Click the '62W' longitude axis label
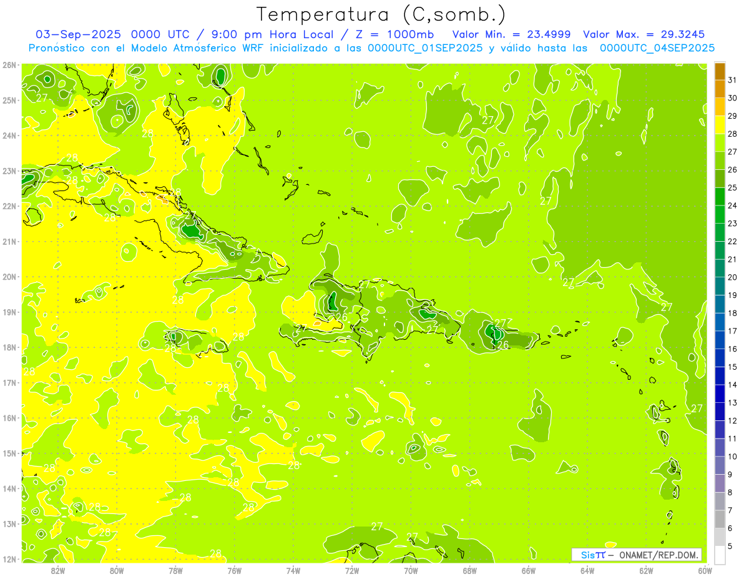Image resolution: width=749 pixels, height=579 pixels. point(647,570)
